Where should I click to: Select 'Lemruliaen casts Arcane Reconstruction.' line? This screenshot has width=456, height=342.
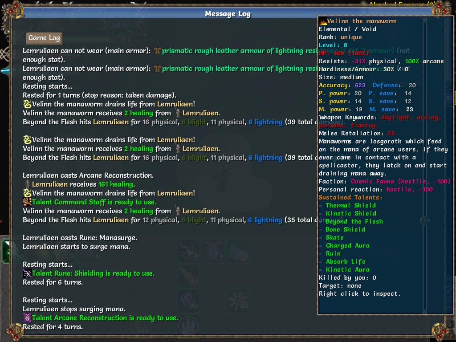[x=88, y=175]
